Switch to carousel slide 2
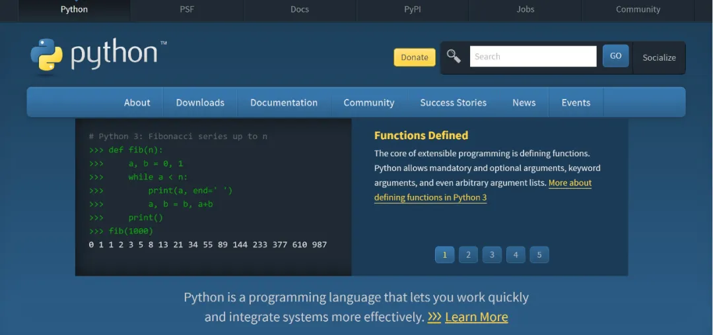The image size is (713, 335). 468,255
